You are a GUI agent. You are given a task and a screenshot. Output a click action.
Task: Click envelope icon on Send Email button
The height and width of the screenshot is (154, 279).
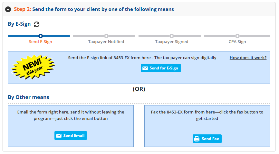click(59, 136)
